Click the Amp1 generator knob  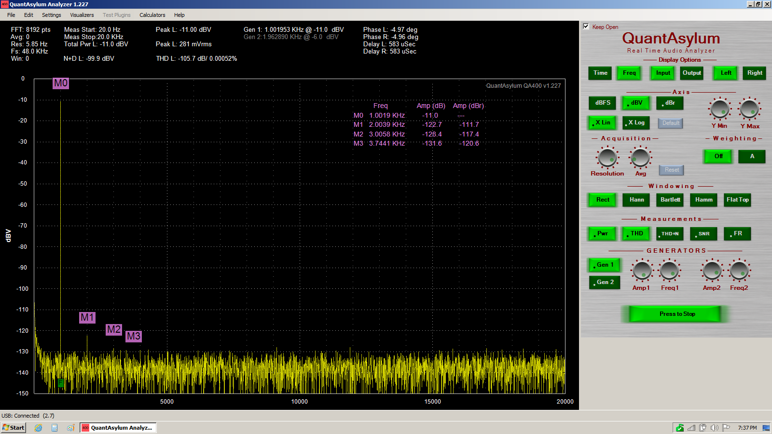pos(642,271)
